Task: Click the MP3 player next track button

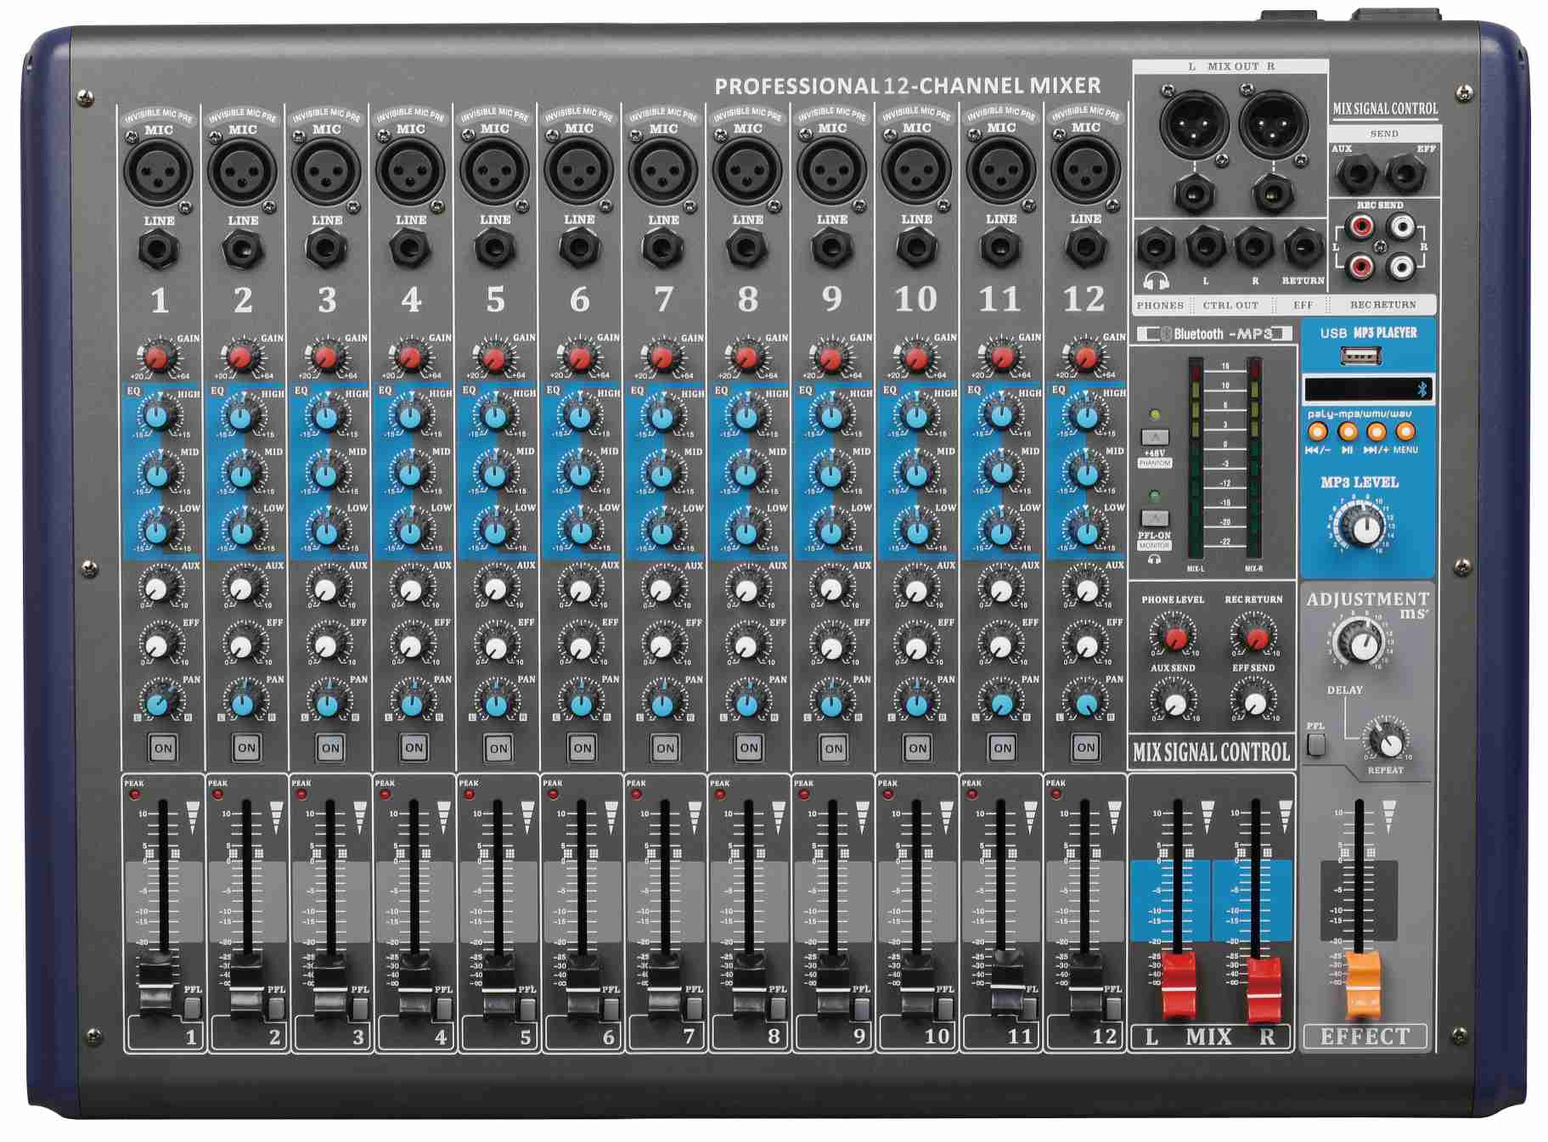Action: 1376,431
